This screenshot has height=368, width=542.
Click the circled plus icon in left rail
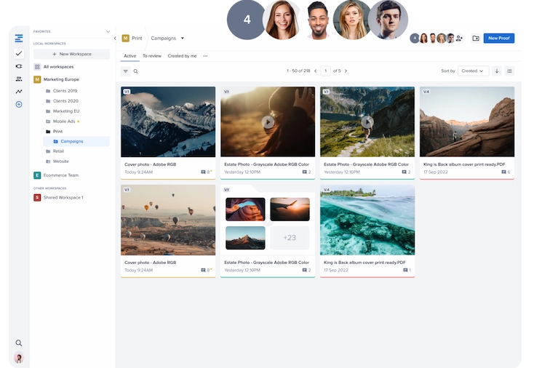(x=19, y=104)
